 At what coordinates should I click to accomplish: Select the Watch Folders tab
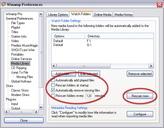tap(81, 14)
